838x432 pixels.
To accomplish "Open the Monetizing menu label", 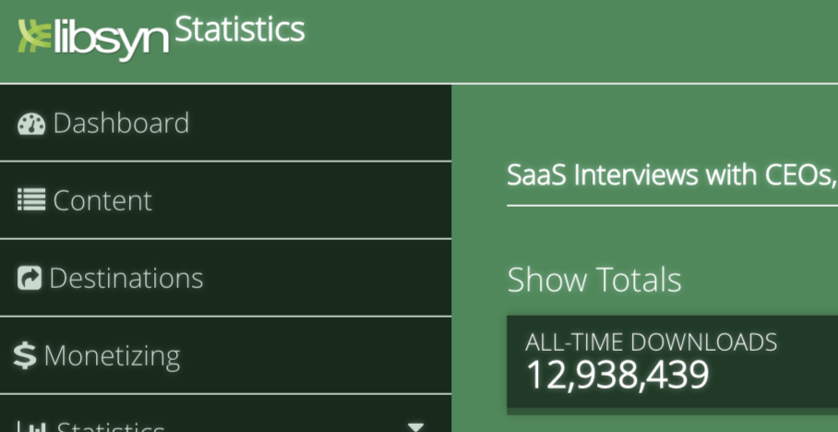I will click(x=112, y=355).
